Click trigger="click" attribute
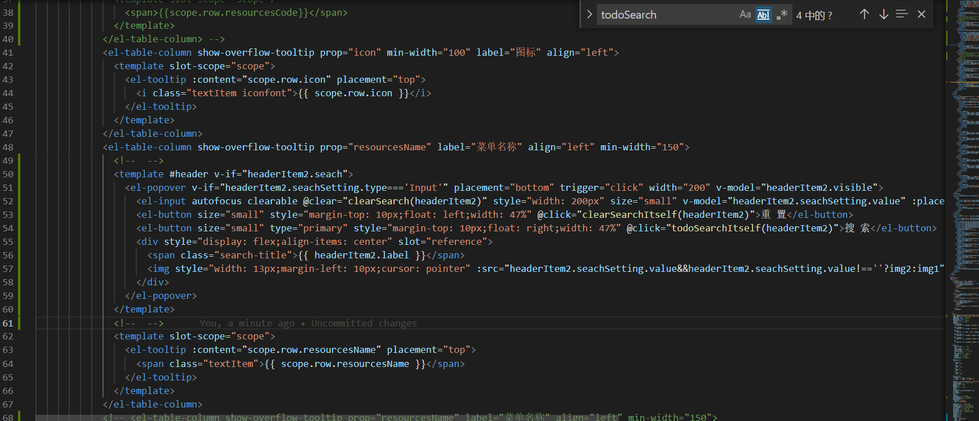Image resolution: width=979 pixels, height=421 pixels. click(x=601, y=187)
